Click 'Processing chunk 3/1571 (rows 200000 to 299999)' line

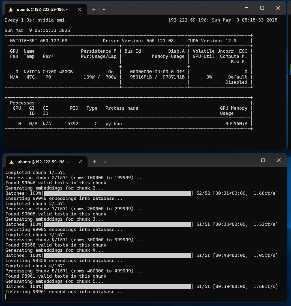coord(73,209)
